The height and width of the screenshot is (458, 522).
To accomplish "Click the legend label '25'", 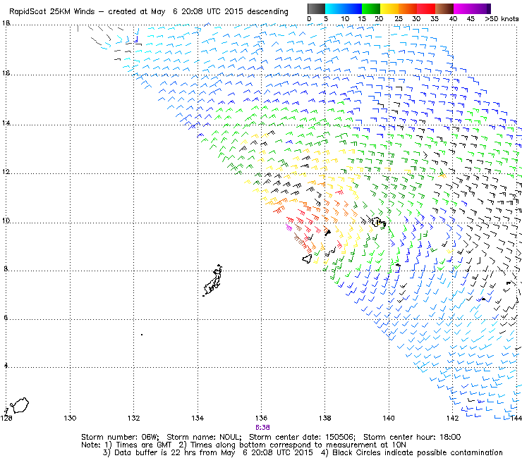I will click(399, 19).
